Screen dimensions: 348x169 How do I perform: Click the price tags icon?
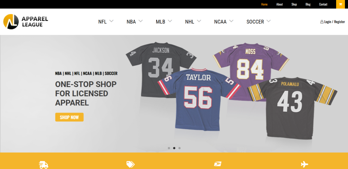tap(130, 165)
